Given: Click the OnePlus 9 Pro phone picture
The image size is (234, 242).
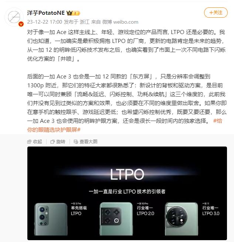Looking at the screenshot, I should [x=51, y=219].
